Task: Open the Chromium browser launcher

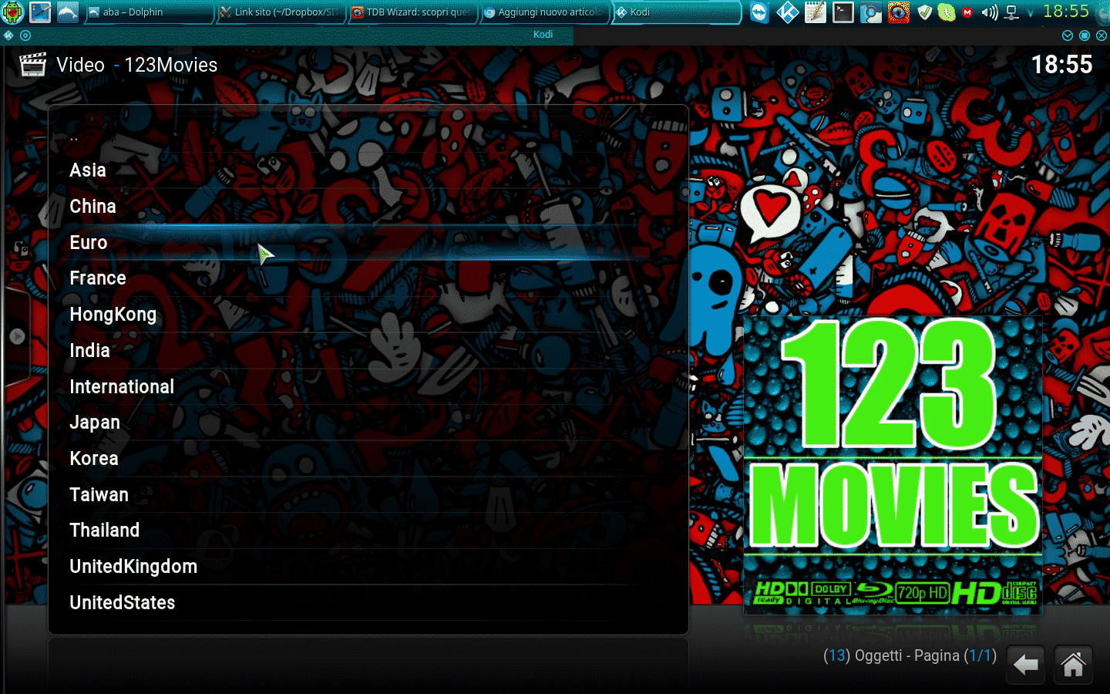Action: [871, 12]
